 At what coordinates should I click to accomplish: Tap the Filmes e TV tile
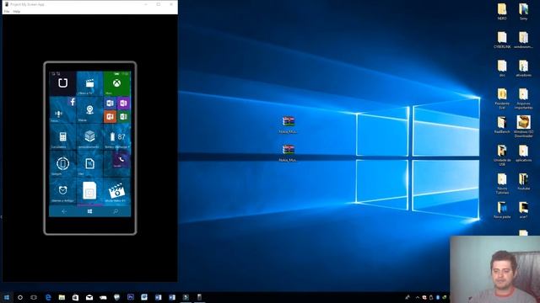[x=89, y=83]
